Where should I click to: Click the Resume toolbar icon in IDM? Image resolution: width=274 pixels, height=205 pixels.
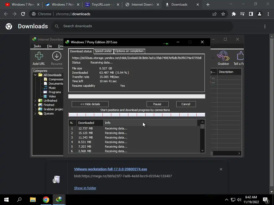(57, 56)
